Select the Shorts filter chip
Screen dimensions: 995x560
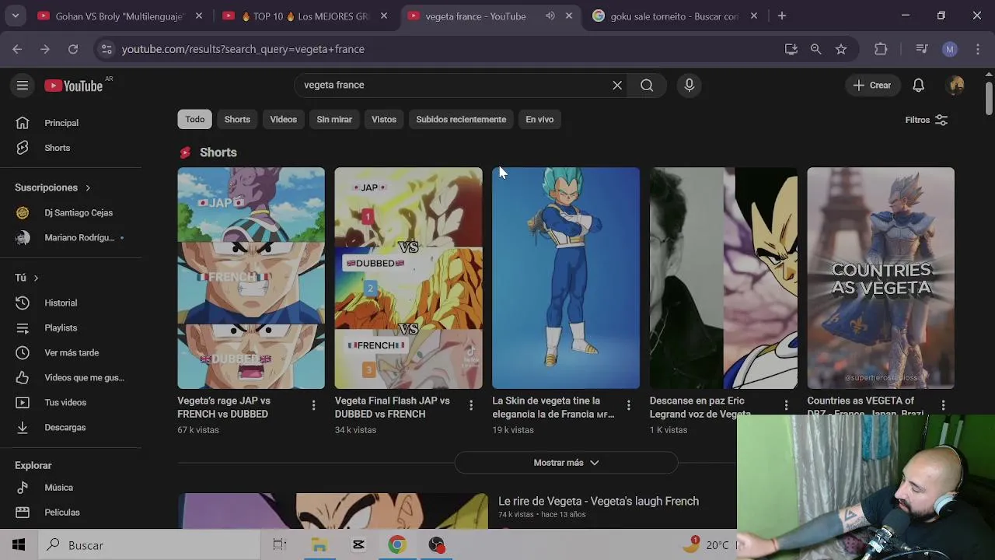click(x=237, y=119)
